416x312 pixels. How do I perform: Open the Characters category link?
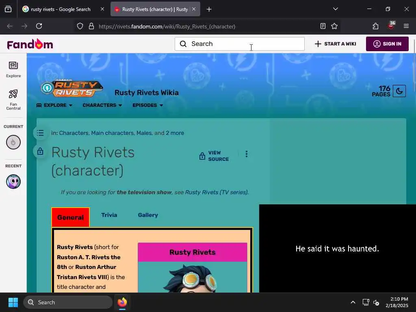coord(74,133)
